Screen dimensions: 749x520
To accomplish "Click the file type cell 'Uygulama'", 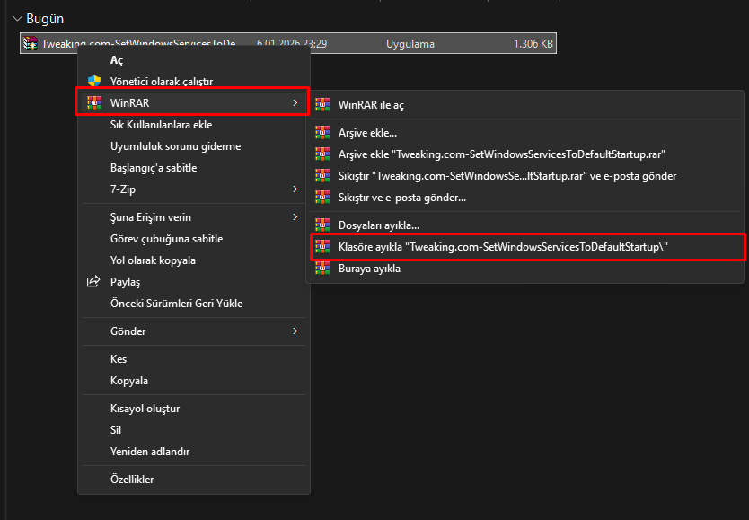I will pyautogui.click(x=410, y=44).
